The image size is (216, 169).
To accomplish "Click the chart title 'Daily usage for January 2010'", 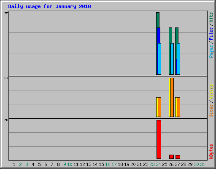I will click(x=49, y=6).
